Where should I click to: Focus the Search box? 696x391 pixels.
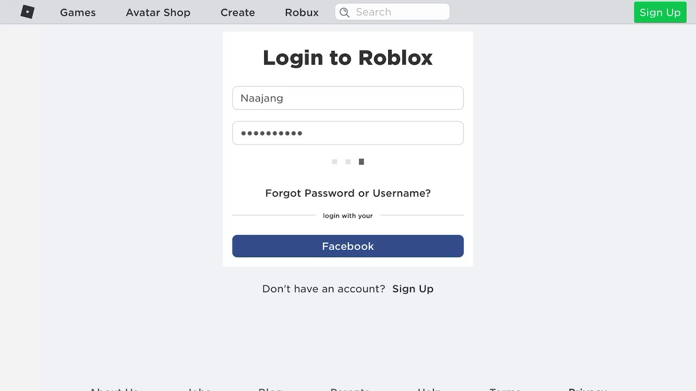[400, 12]
